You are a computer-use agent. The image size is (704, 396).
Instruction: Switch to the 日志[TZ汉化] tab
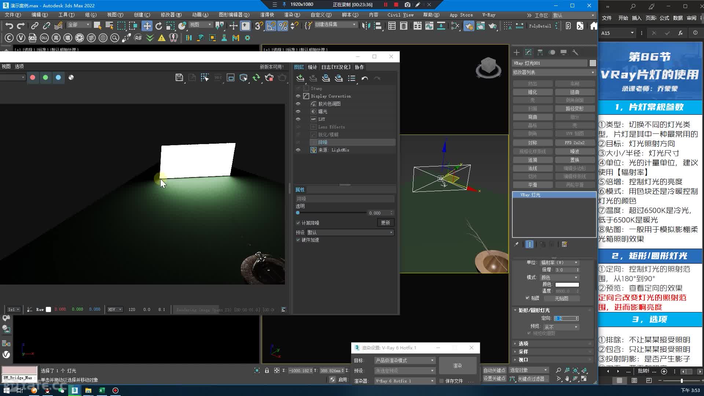tap(336, 67)
